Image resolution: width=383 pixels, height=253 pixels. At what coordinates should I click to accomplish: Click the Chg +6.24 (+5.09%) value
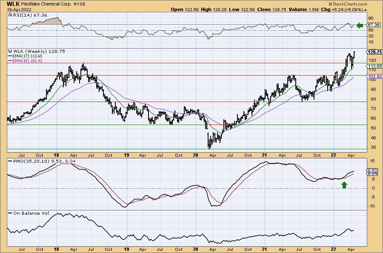click(342, 9)
